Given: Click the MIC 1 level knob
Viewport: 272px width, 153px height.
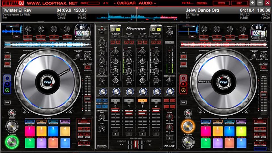Looking at the screenshot, I should click(102, 42).
